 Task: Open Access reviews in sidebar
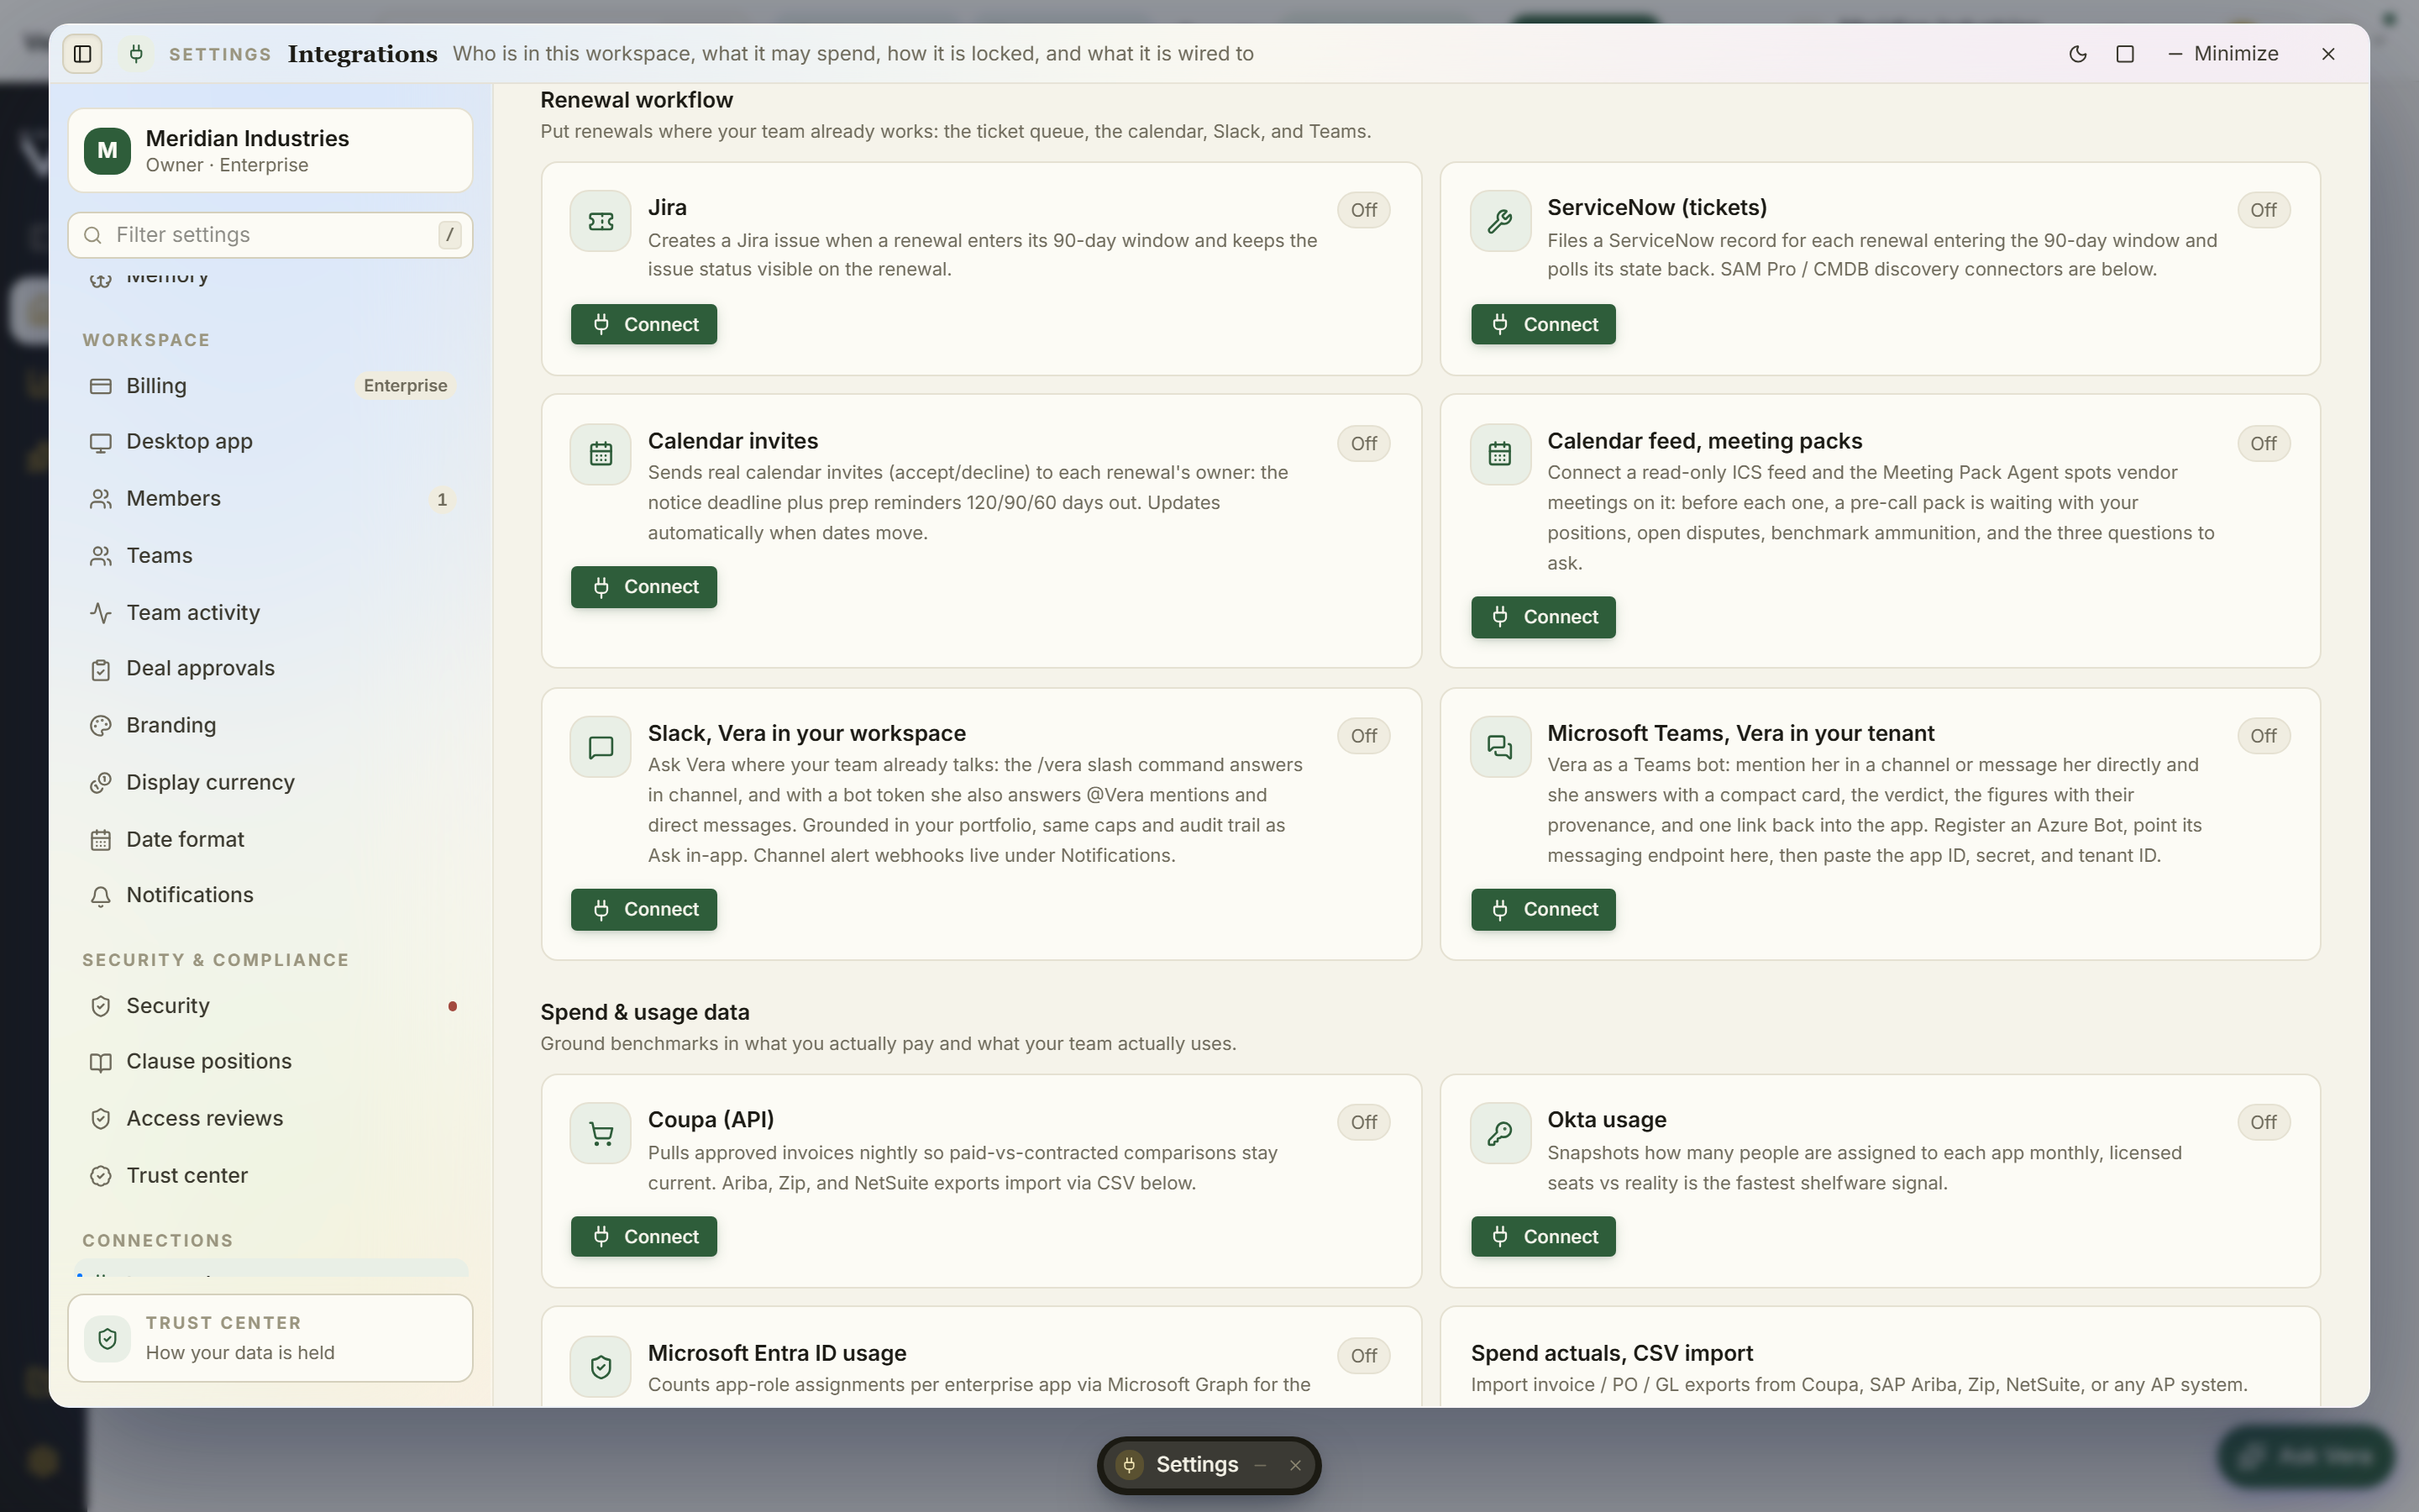point(270,1119)
